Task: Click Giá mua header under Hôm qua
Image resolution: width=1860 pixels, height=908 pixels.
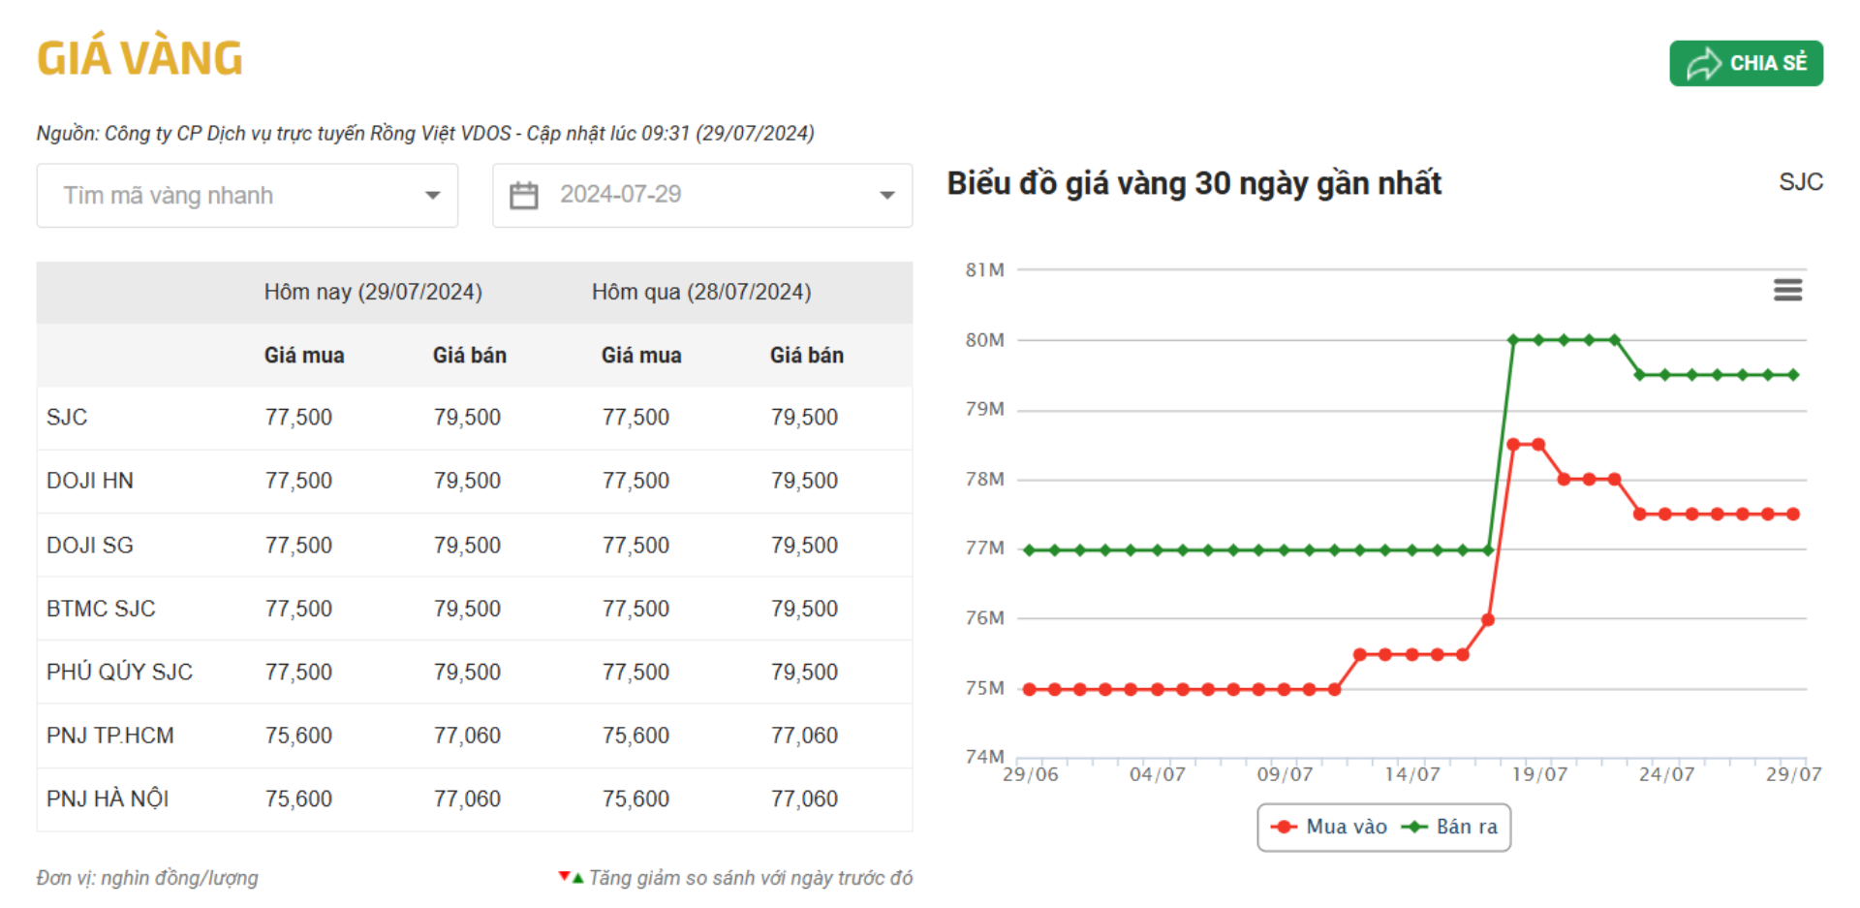Action: (641, 356)
